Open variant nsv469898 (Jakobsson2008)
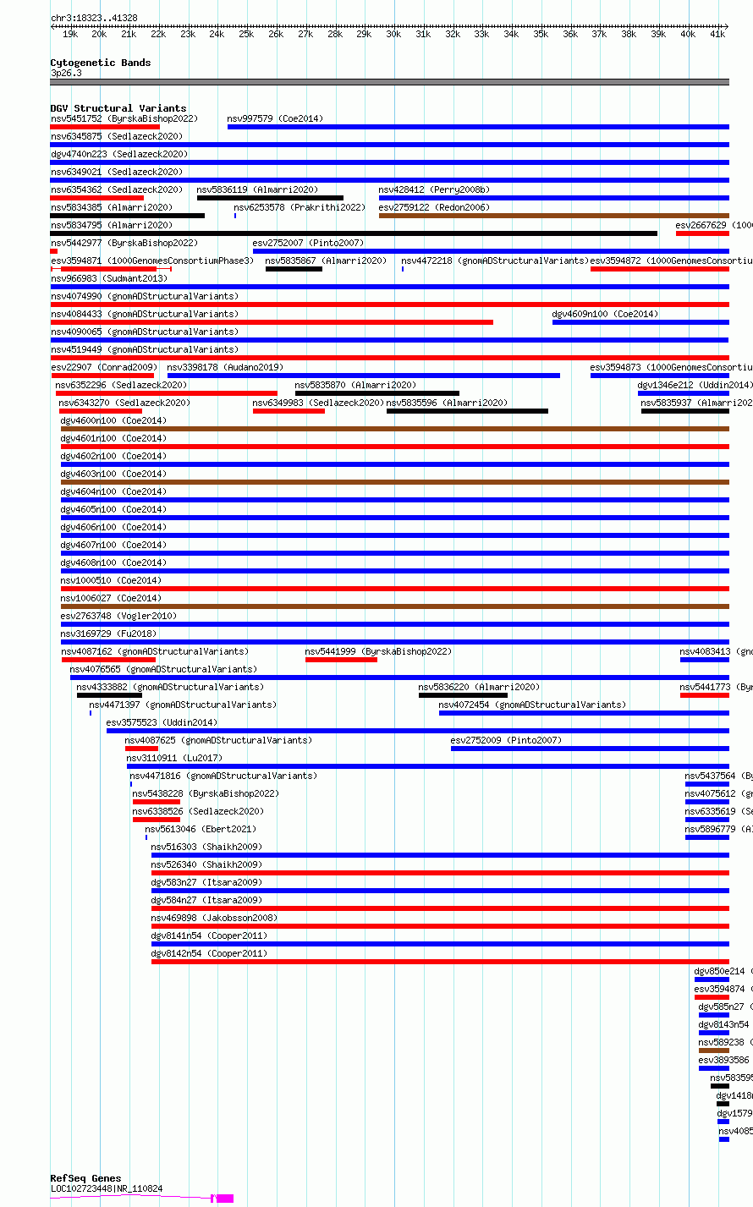Viewport: 753px width, 1207px height. pos(440,926)
